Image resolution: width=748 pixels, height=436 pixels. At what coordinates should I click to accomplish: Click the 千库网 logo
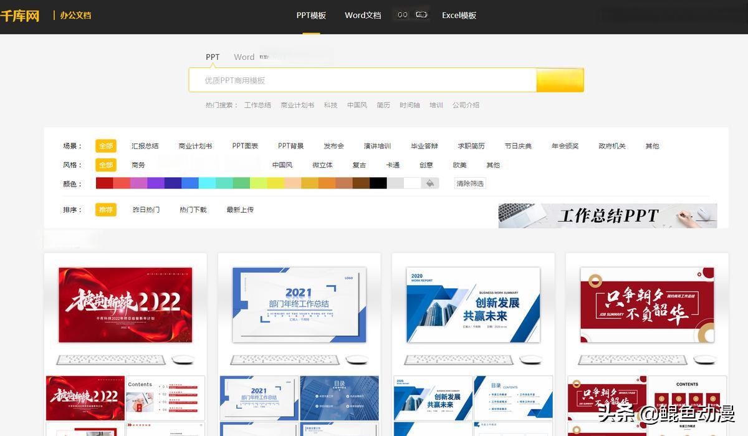click(x=20, y=16)
